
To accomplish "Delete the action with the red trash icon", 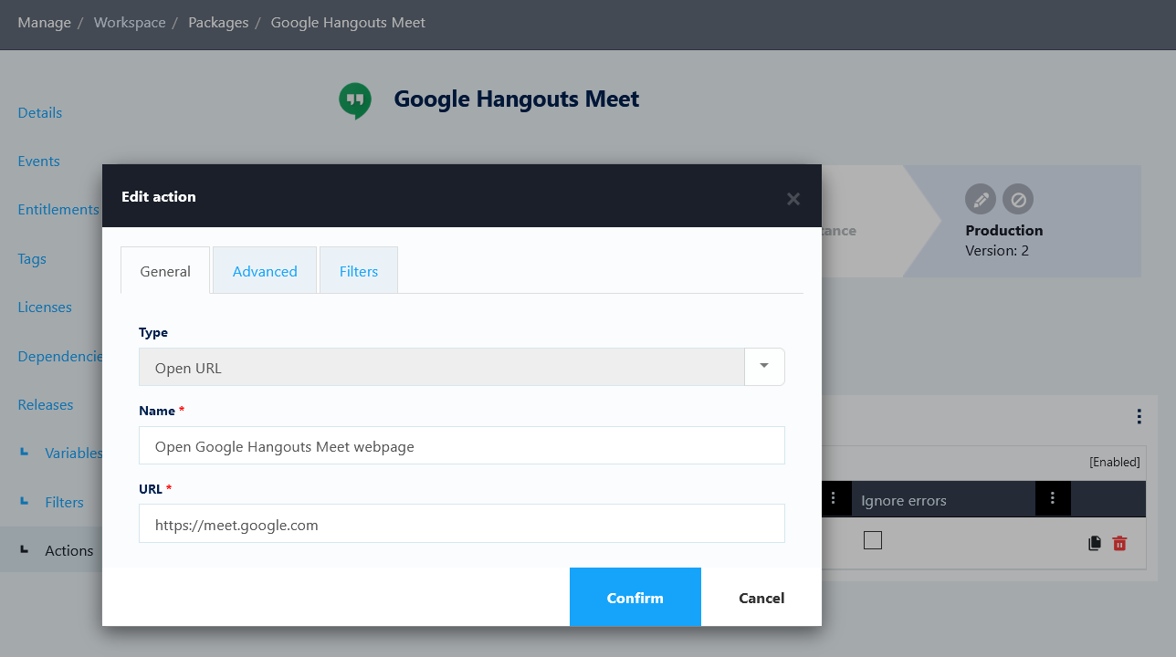I will 1119,543.
